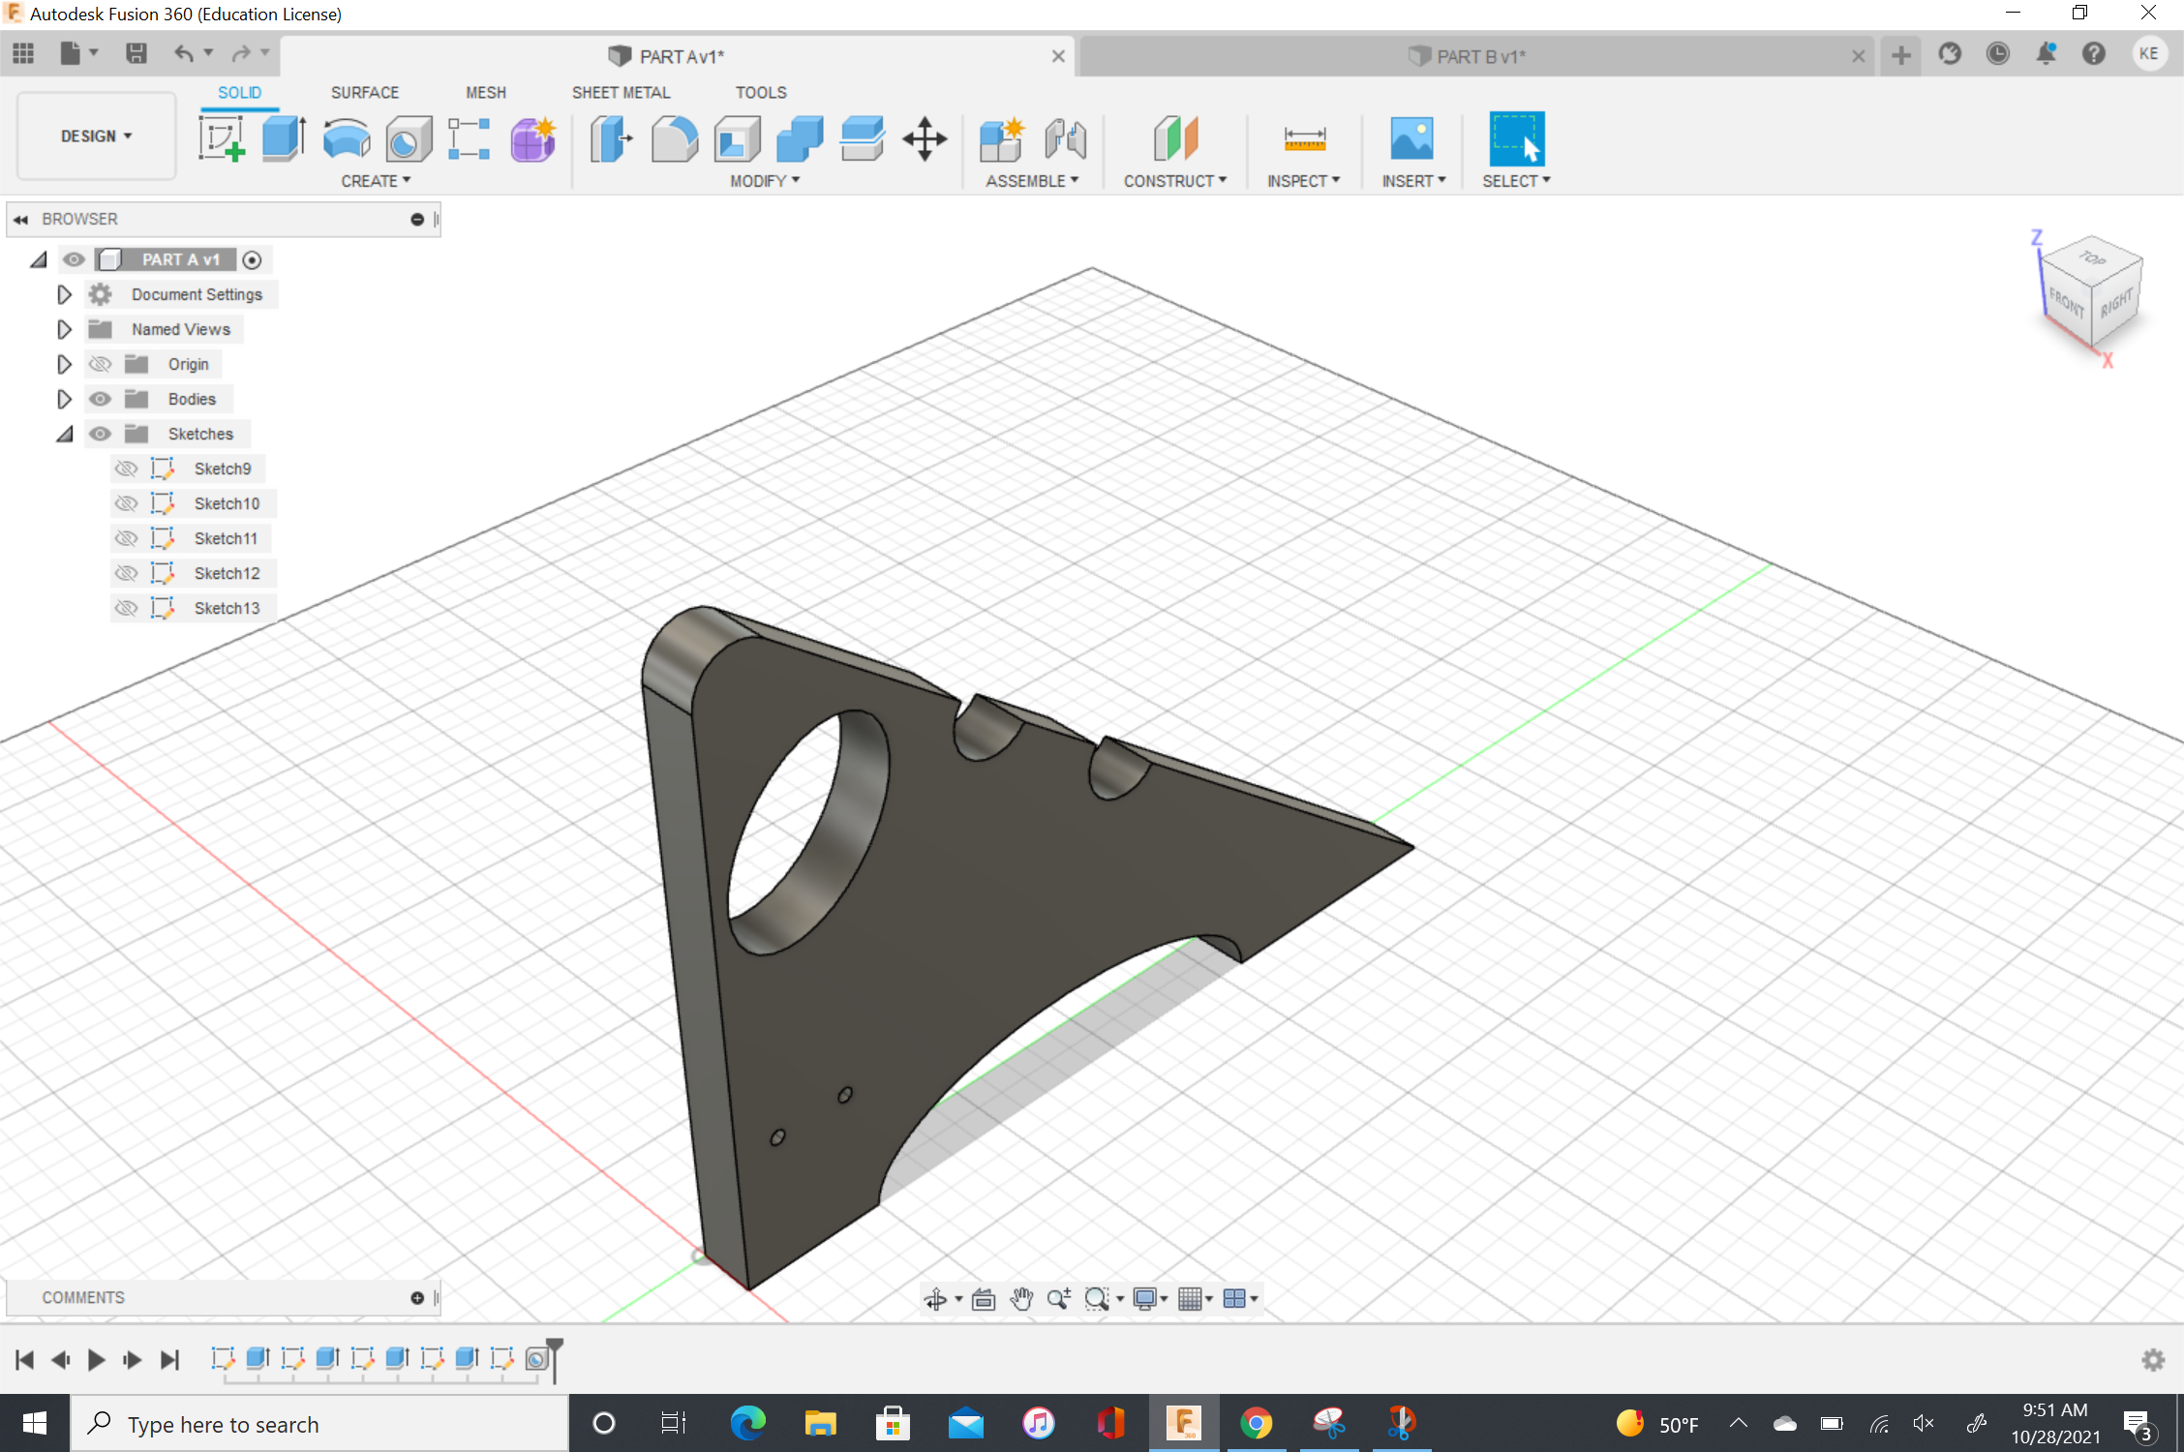Create a new component via Assemble icon
This screenshot has height=1452, width=2184.
[1001, 139]
